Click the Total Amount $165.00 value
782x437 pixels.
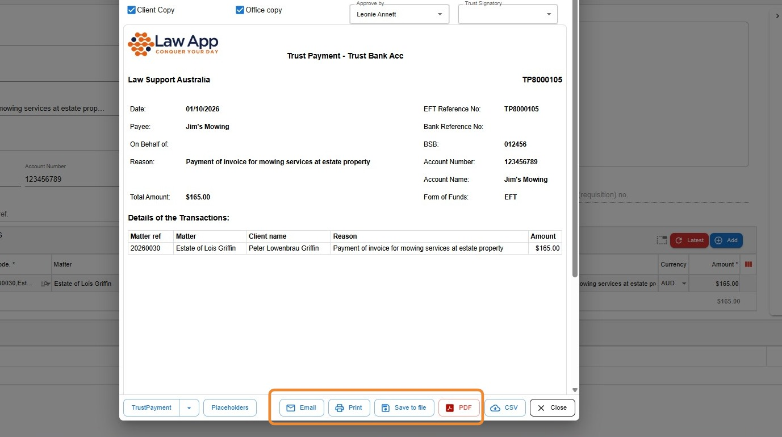pyautogui.click(x=198, y=197)
